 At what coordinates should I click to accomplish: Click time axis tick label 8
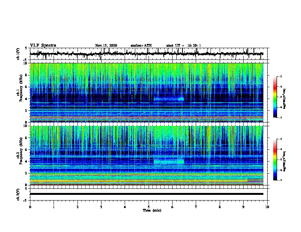click(220, 207)
